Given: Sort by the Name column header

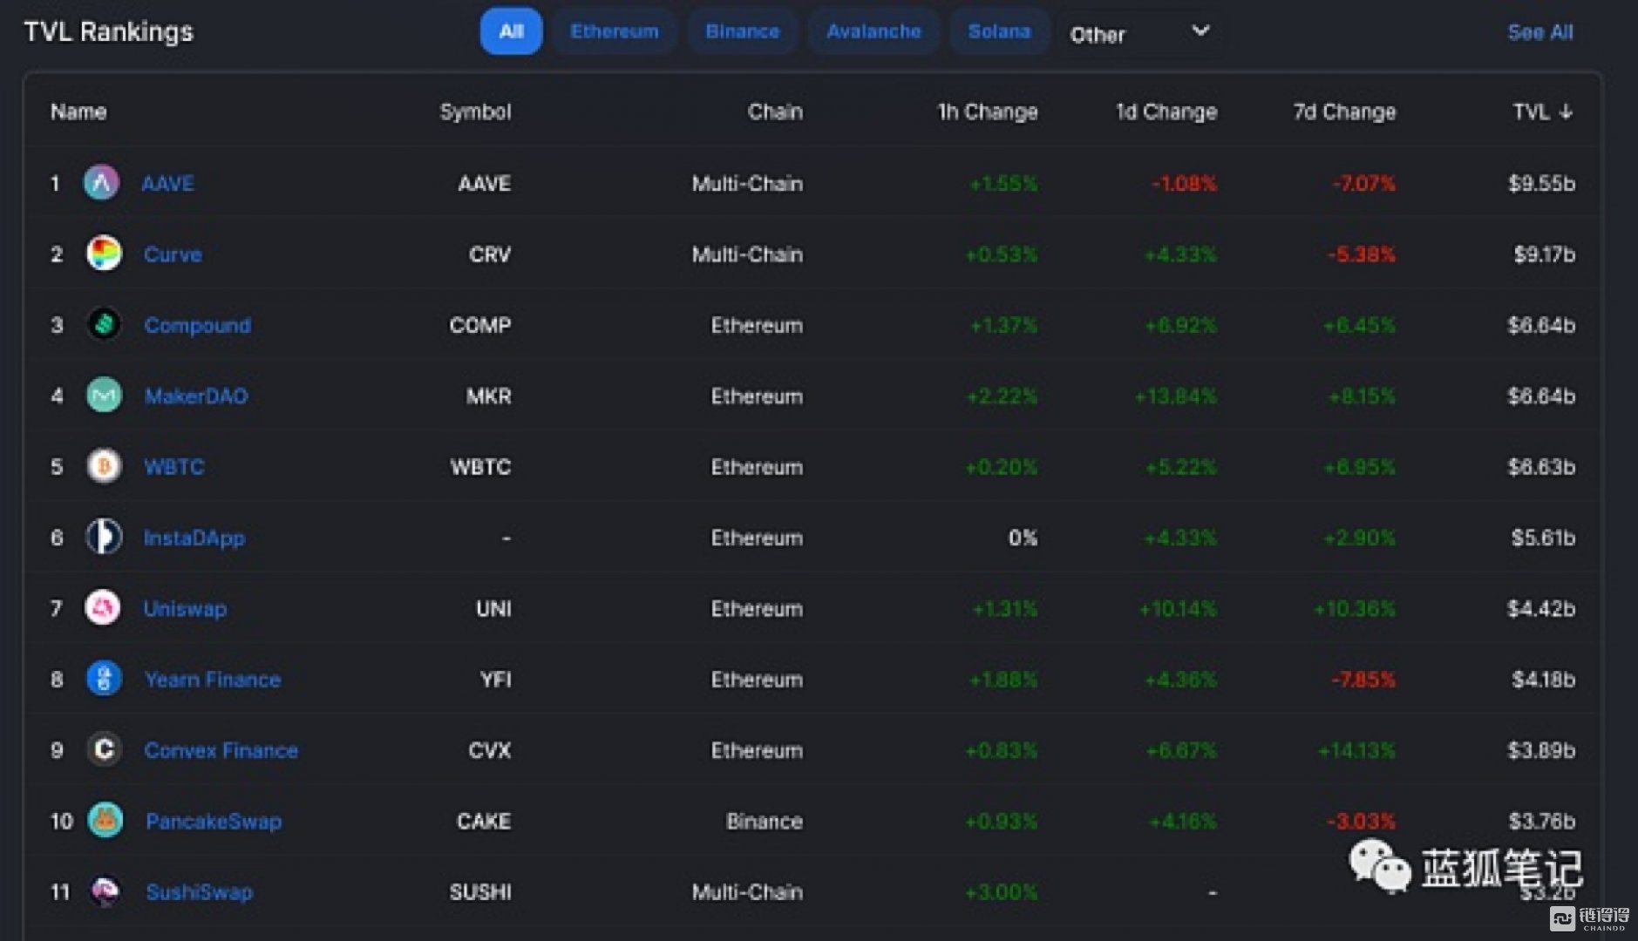Looking at the screenshot, I should (78, 112).
